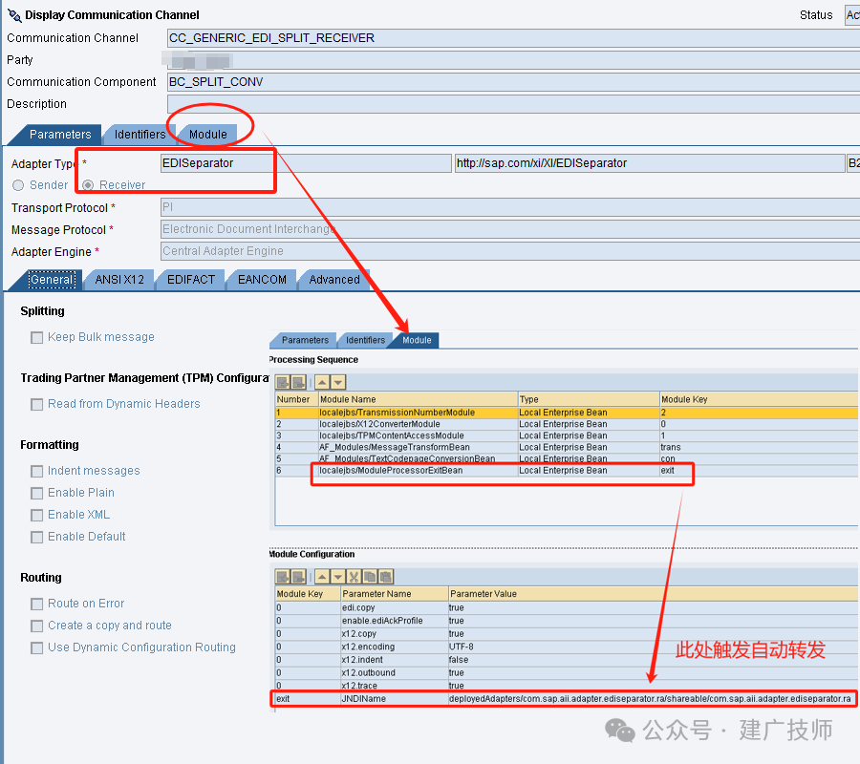Select row AF_Modules/MessageTransformBean

[567, 447]
